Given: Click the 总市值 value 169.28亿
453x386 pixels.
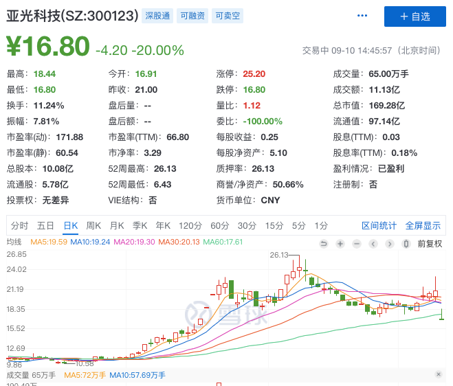Looking at the screenshot, I should [x=387, y=105].
